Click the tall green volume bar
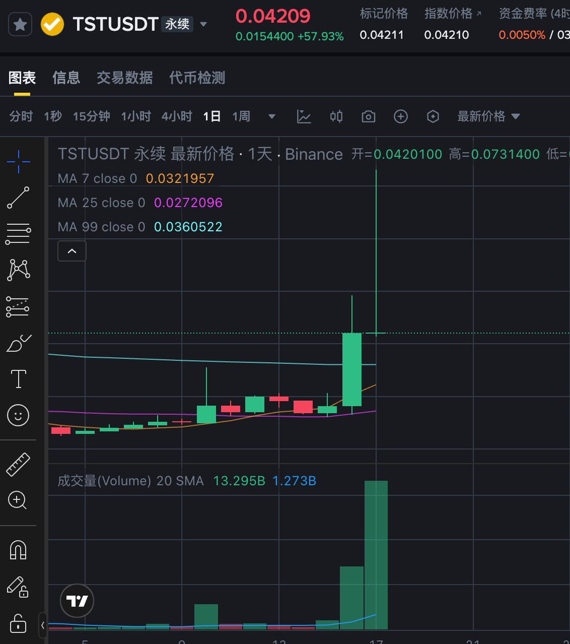This screenshot has height=644, width=570. tap(376, 555)
